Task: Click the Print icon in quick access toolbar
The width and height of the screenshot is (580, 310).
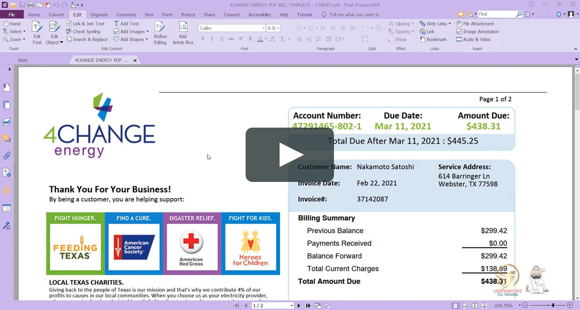Action: 31,5
